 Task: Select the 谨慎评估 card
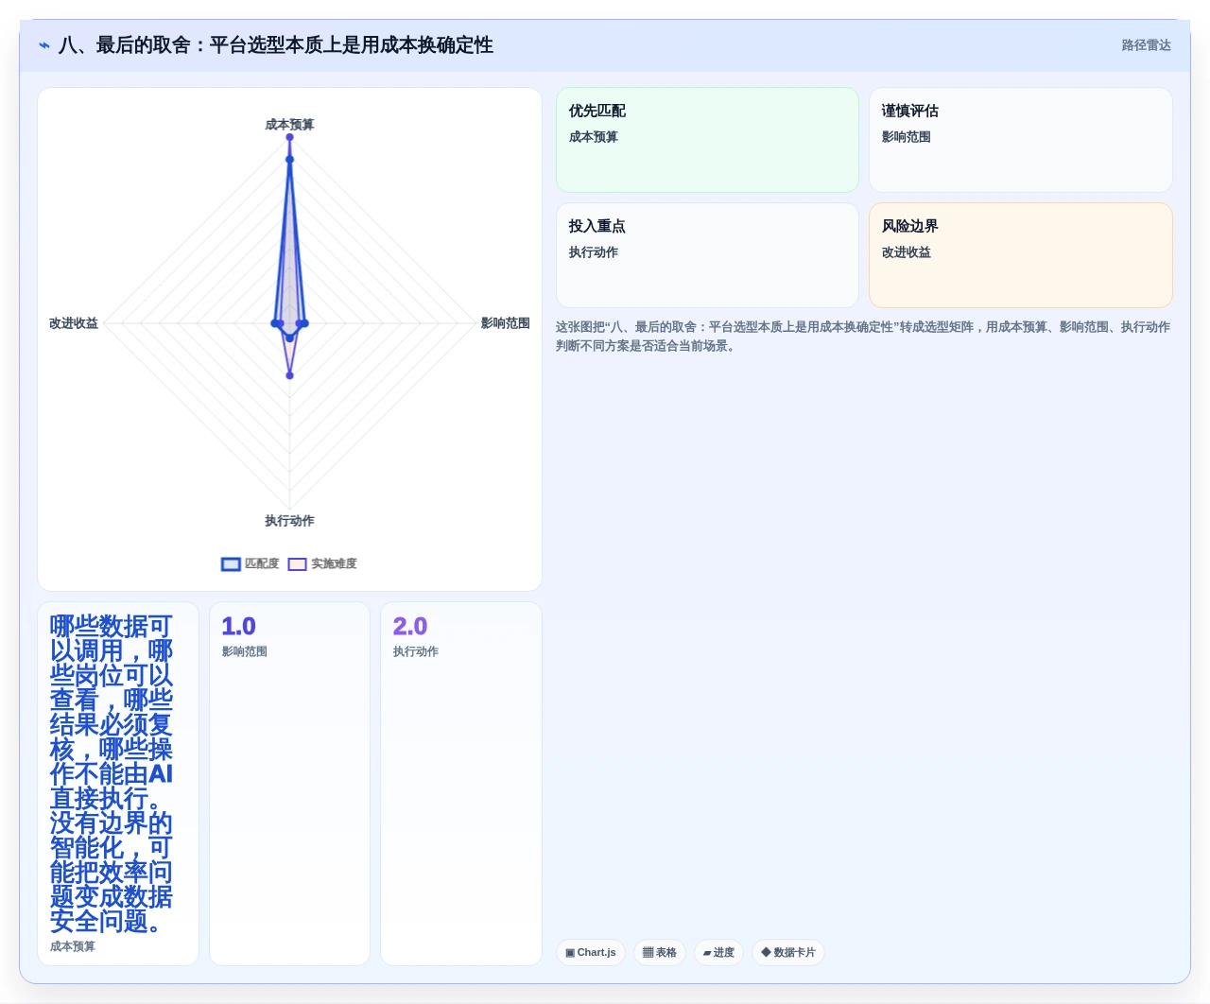click(1021, 140)
